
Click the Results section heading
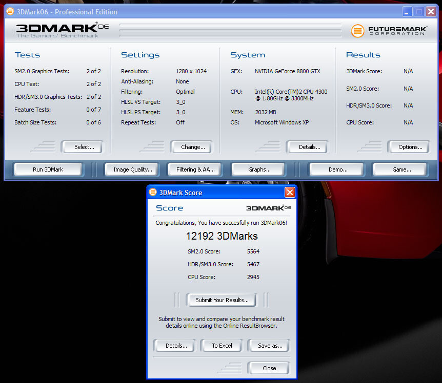363,55
